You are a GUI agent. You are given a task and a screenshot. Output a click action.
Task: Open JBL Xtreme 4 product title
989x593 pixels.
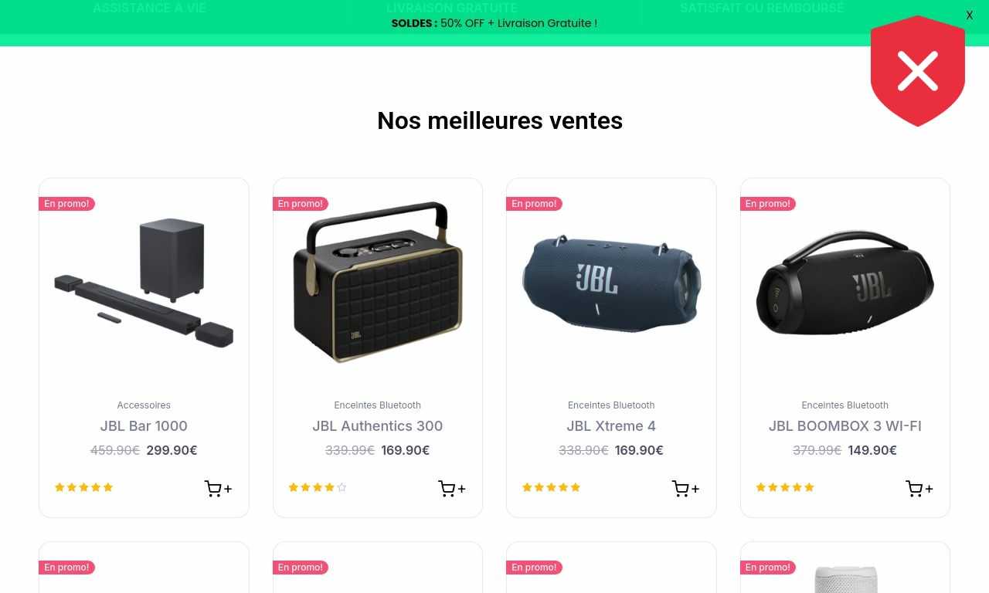611,426
